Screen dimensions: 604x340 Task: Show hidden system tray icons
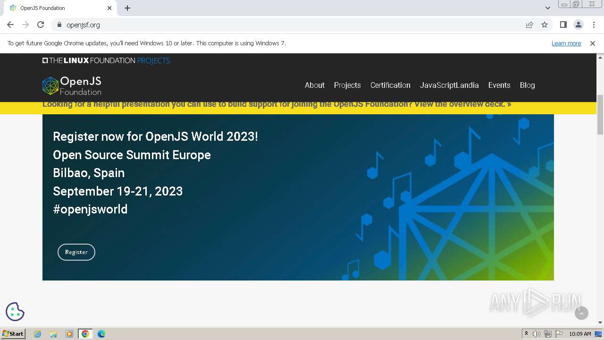(x=526, y=334)
